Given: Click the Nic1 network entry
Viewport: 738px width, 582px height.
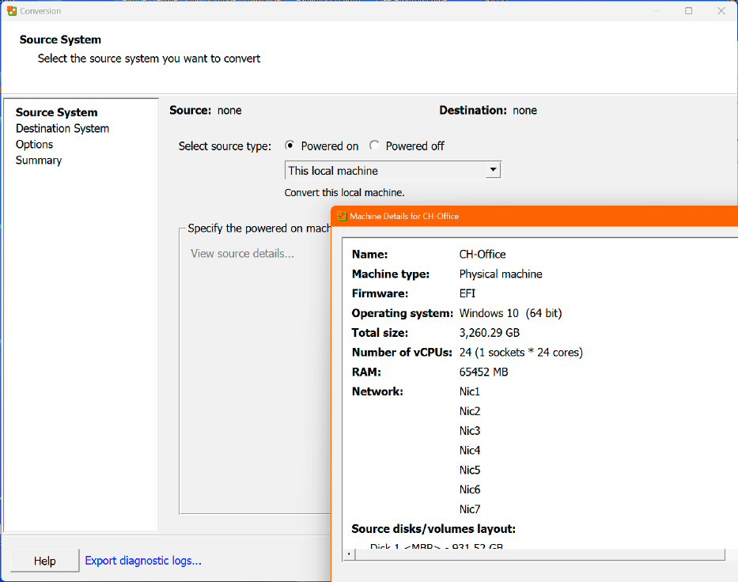Looking at the screenshot, I should click(x=470, y=391).
